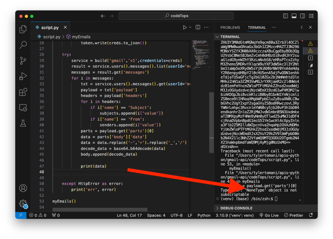
Task: Open the Testing flask view
Action: [x=23, y=123]
